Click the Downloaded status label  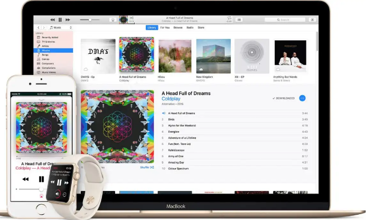(284, 98)
